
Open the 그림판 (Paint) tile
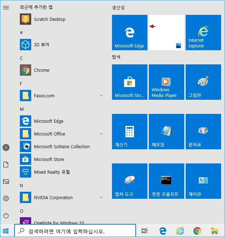pyautogui.click(x=203, y=82)
